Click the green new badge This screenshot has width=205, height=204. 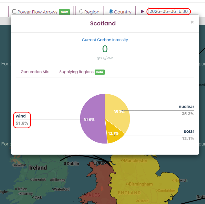64,12
